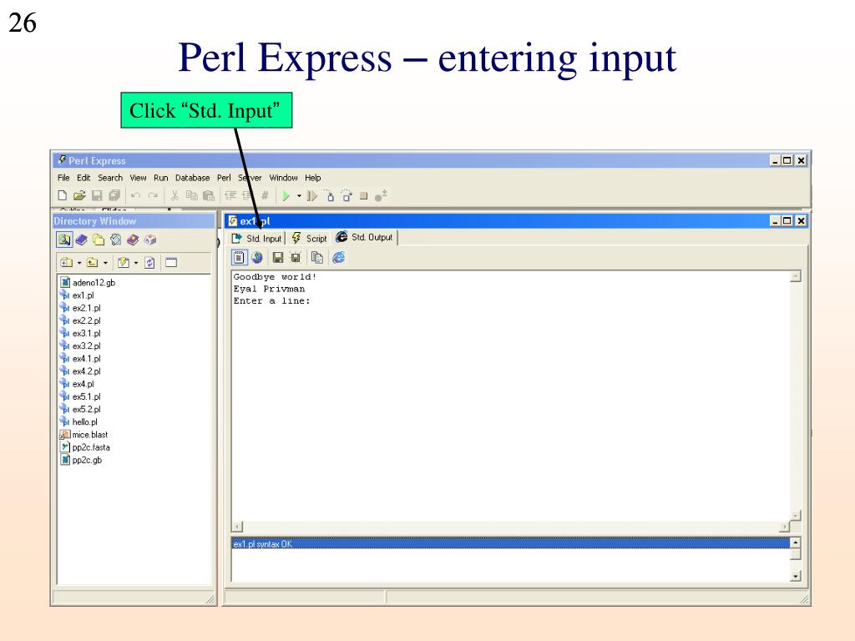Click the copy output icon
This screenshot has height=641, width=855.
(316, 257)
